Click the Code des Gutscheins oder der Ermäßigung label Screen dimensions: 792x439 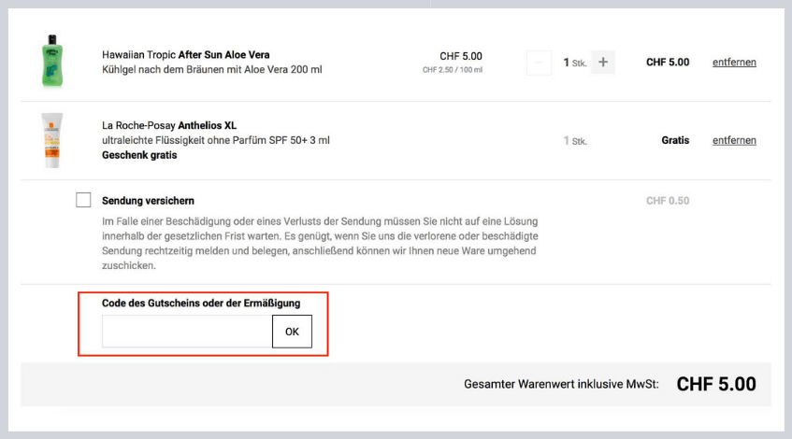point(201,303)
